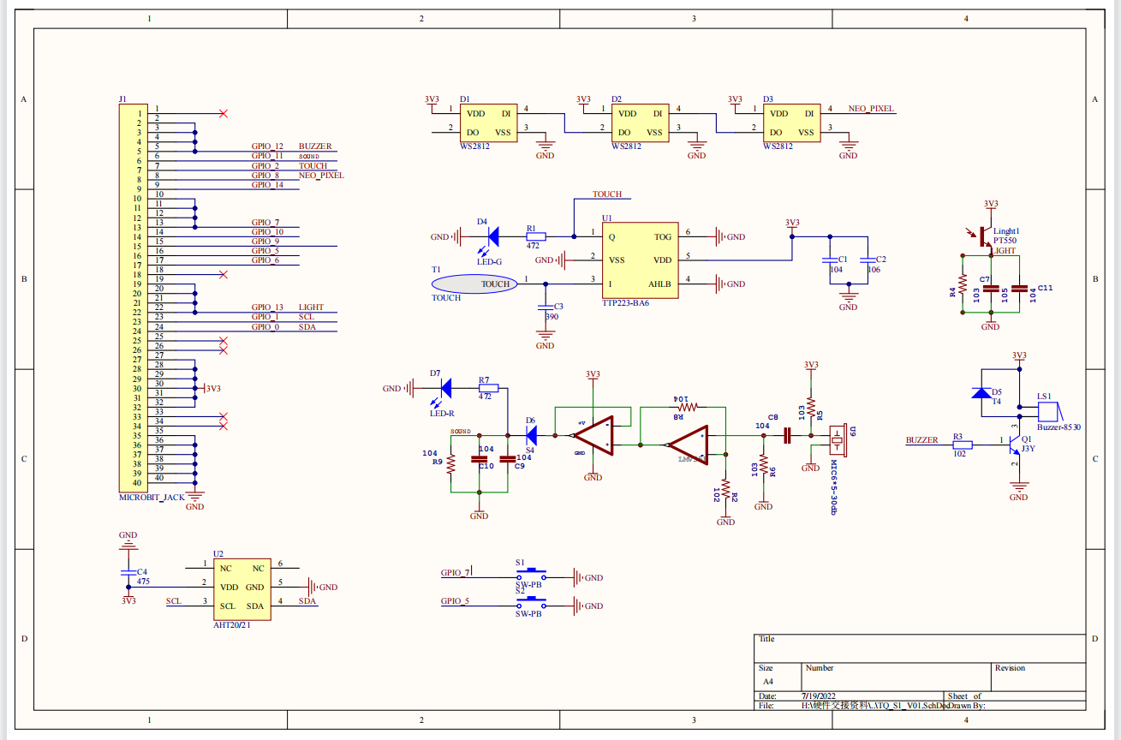Click the MICROBIT_JACK J1 connector
The height and width of the screenshot is (740, 1121).
click(138, 298)
